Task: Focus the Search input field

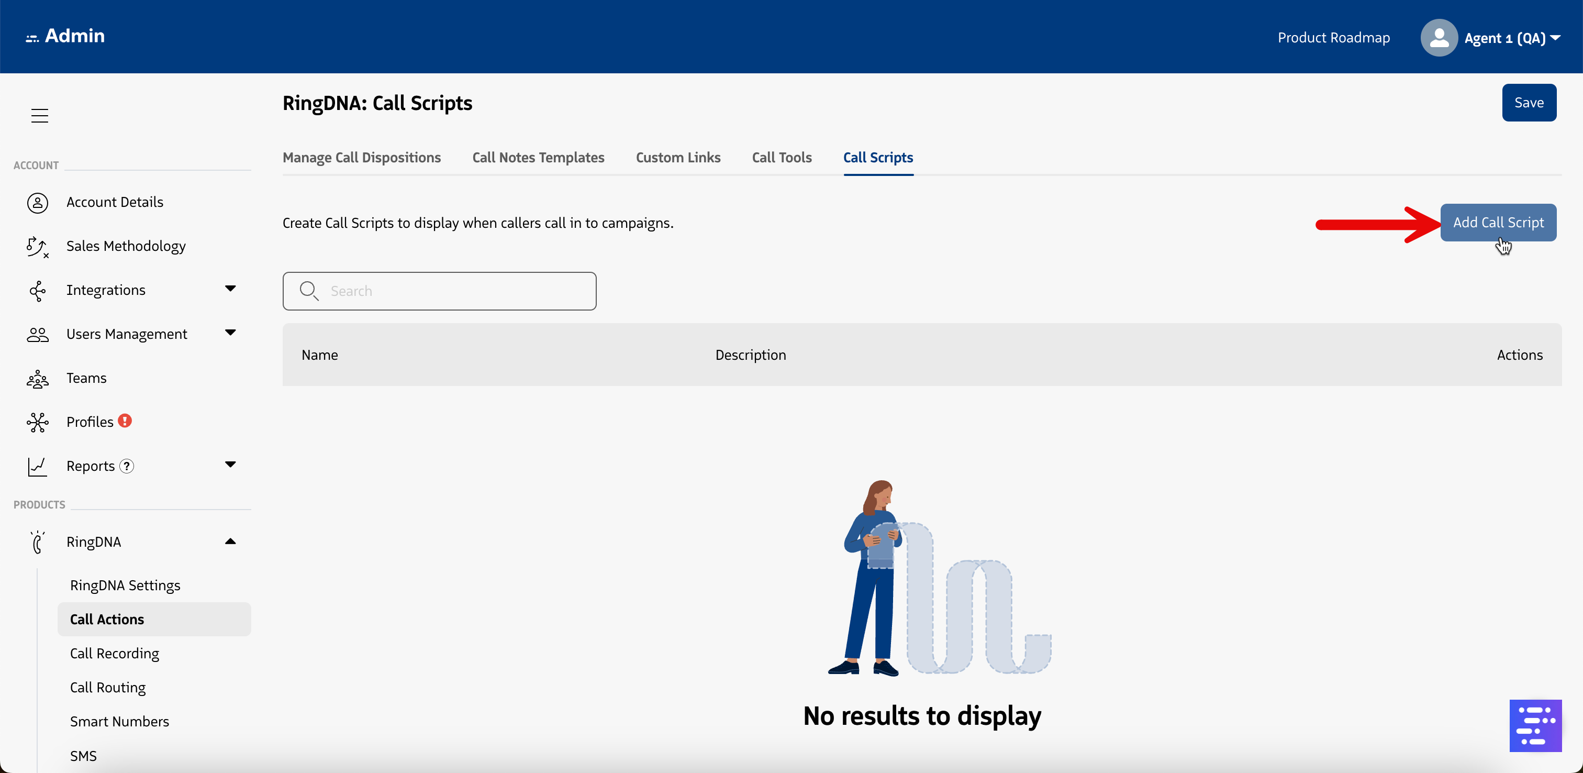Action: pos(455,291)
